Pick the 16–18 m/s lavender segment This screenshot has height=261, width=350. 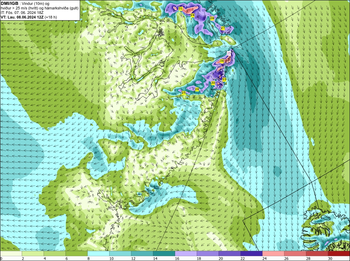pos(186,254)
